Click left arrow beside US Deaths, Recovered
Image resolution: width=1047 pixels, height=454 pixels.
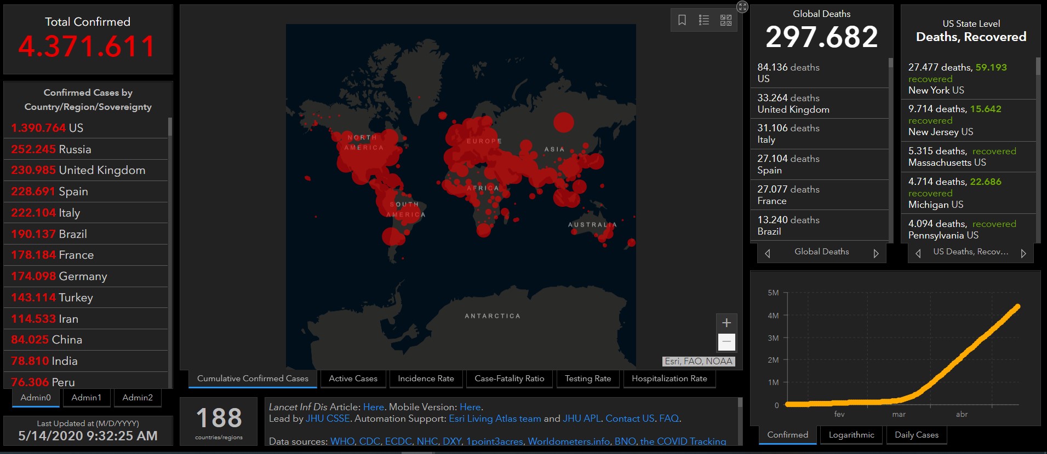(x=918, y=253)
